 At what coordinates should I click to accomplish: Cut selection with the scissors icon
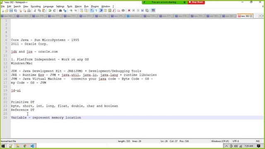35,10
